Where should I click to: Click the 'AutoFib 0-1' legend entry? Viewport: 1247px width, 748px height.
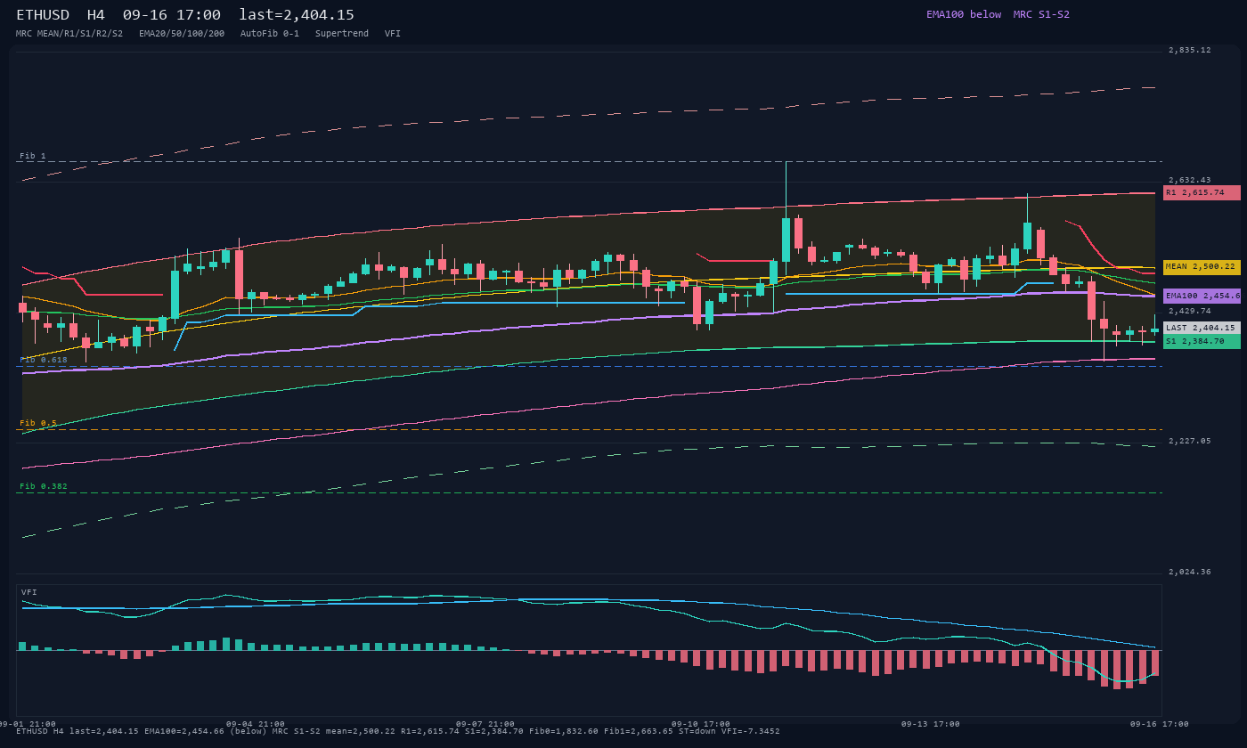pos(270,33)
